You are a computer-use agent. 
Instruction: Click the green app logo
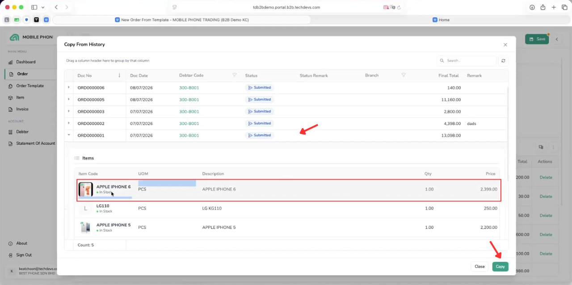[x=14, y=37]
